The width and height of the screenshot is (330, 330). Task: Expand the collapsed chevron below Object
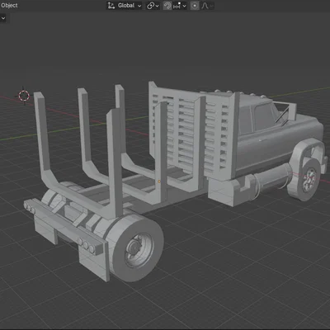click(3, 18)
